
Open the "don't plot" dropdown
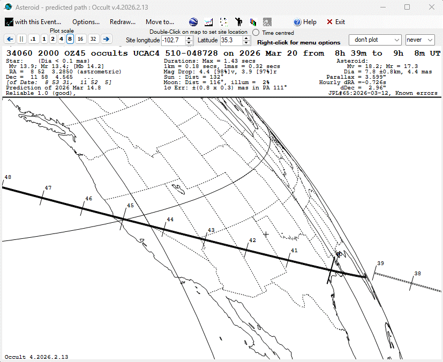pyautogui.click(x=375, y=40)
